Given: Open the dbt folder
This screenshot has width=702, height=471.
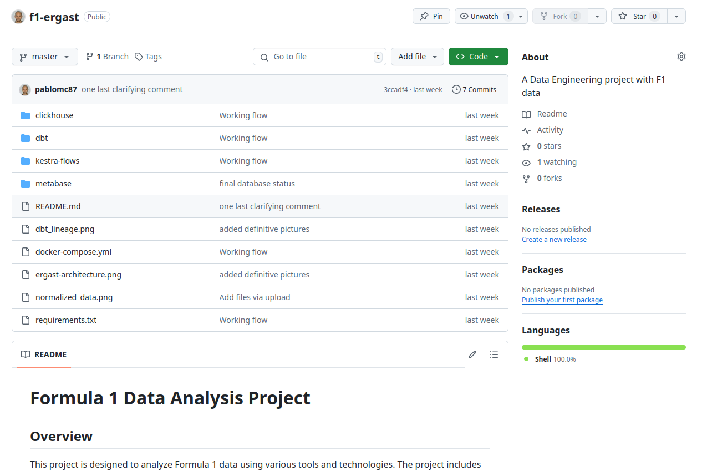Looking at the screenshot, I should tap(42, 138).
